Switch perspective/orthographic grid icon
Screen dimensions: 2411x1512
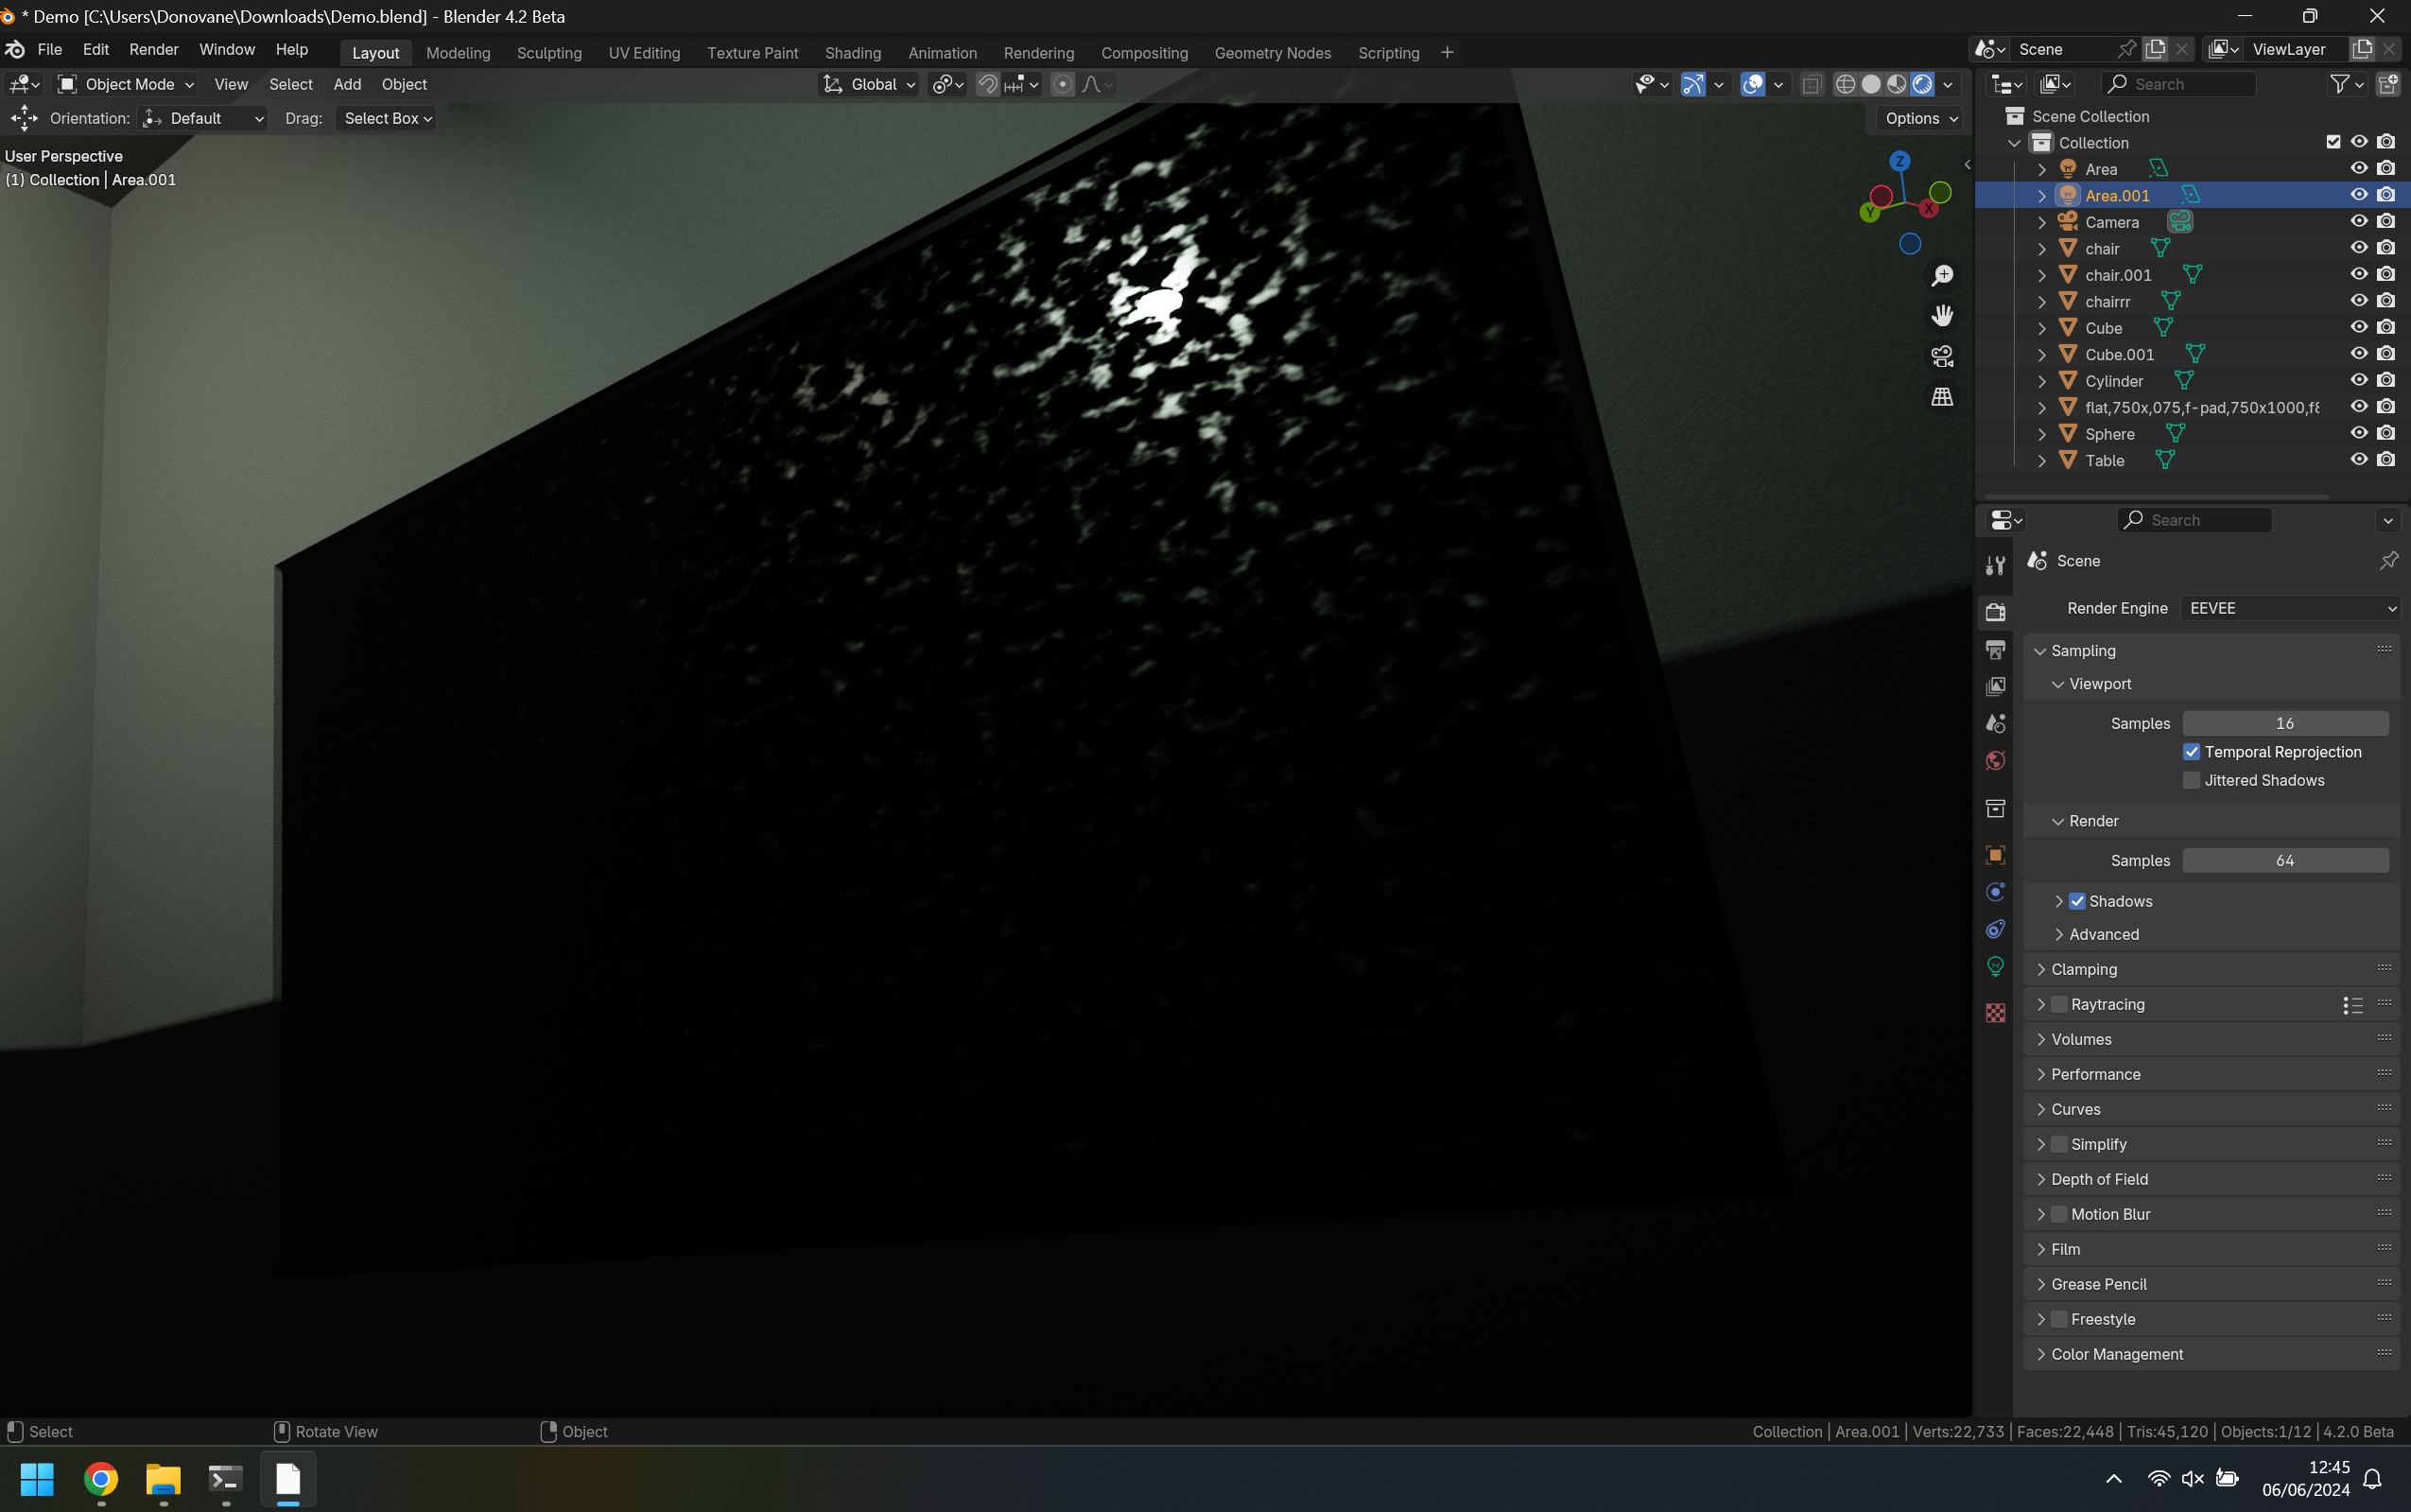pos(1942,397)
